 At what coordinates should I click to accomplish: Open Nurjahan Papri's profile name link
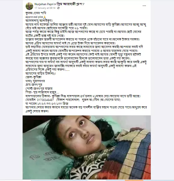(x=44, y=4)
